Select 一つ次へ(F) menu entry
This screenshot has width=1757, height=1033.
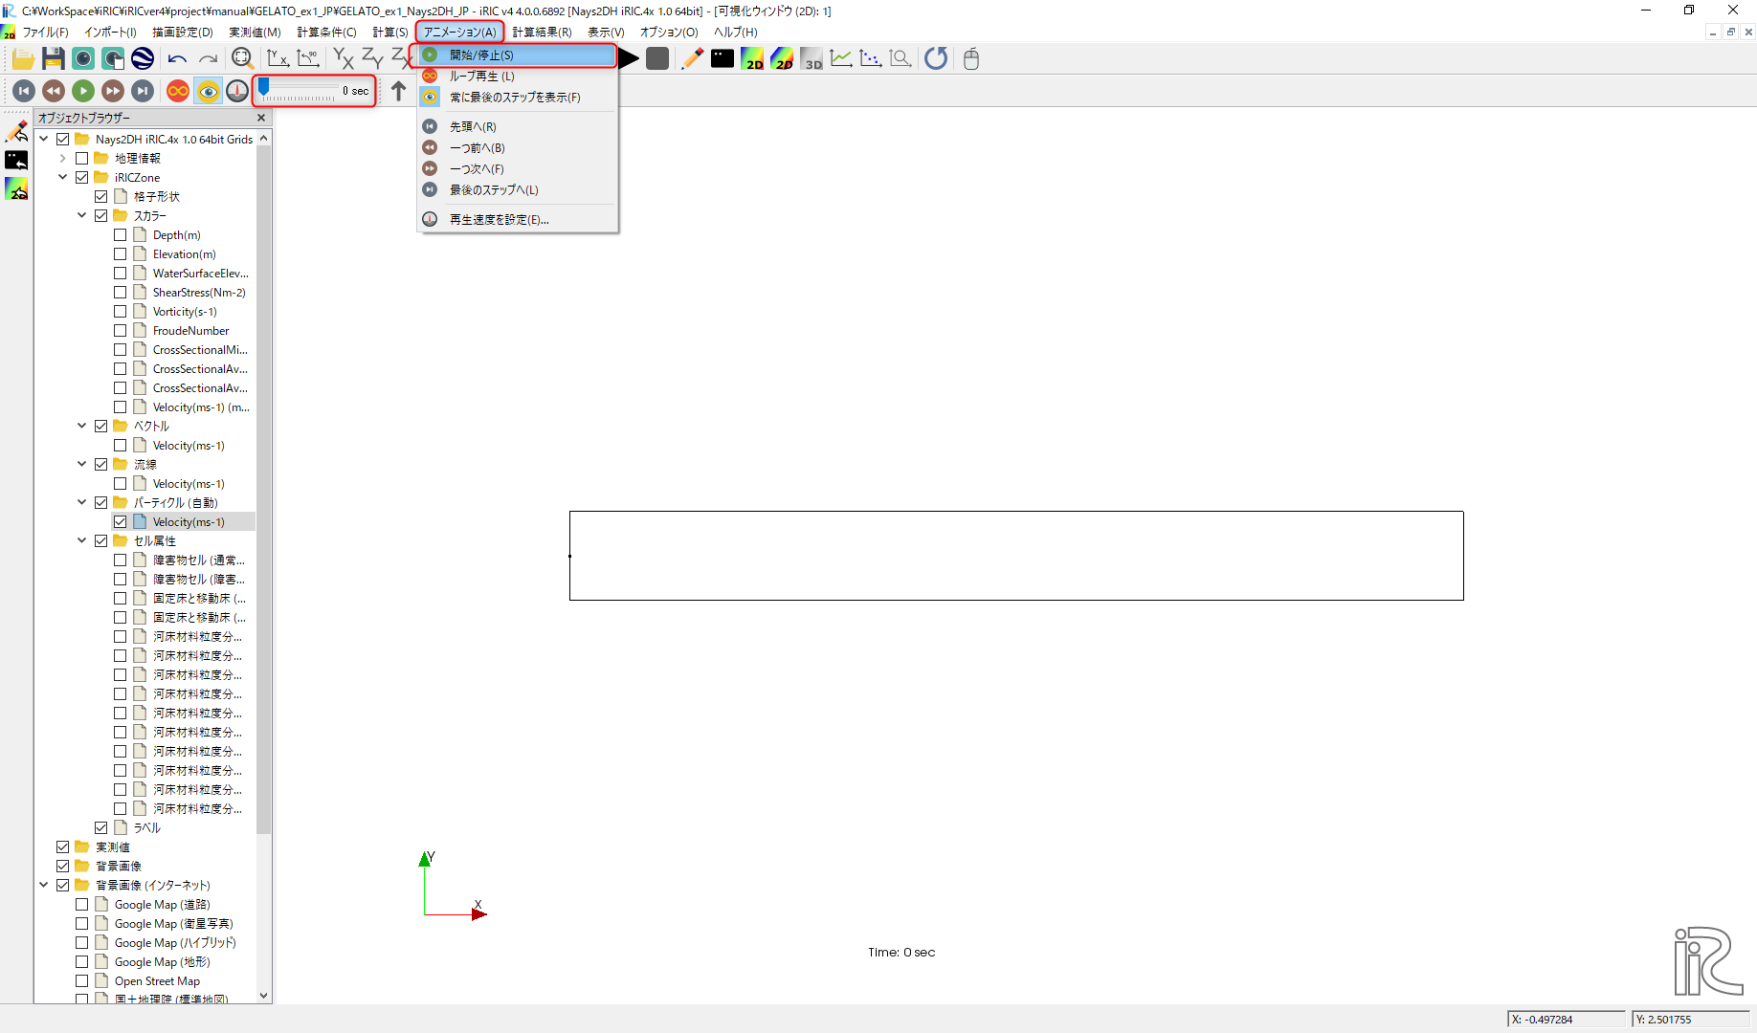tap(518, 168)
